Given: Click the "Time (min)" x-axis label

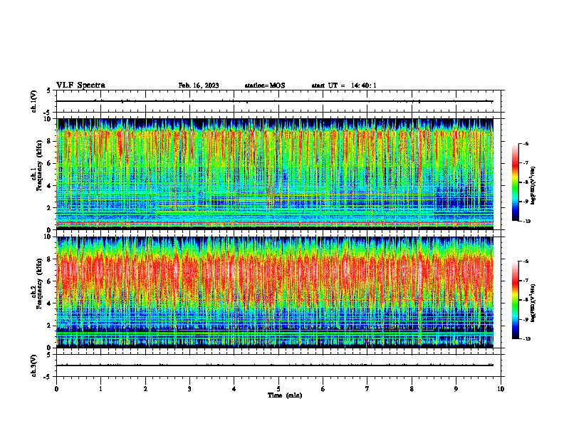Looking at the screenshot, I should click(x=285, y=395).
